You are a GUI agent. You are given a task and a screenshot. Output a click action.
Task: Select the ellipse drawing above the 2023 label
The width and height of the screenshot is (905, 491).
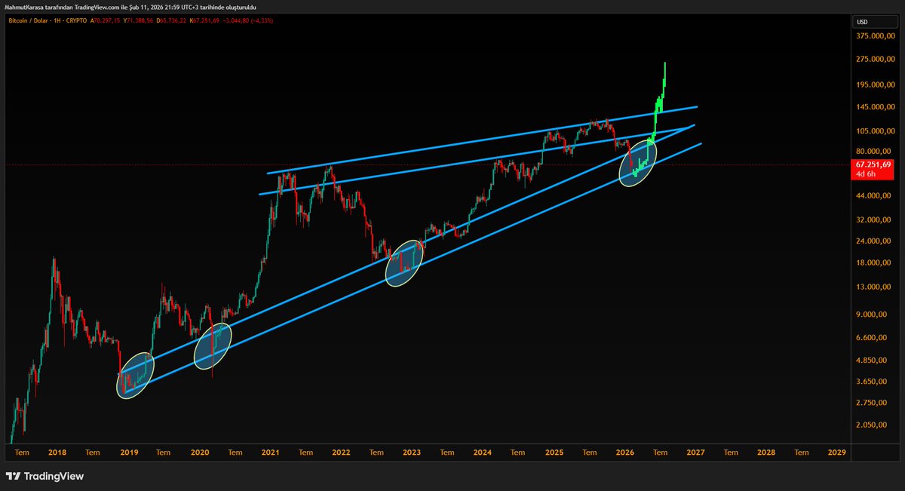(x=405, y=263)
